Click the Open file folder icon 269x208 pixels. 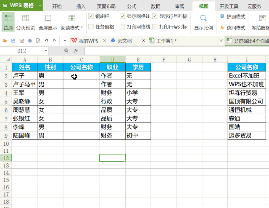(x=5, y=41)
